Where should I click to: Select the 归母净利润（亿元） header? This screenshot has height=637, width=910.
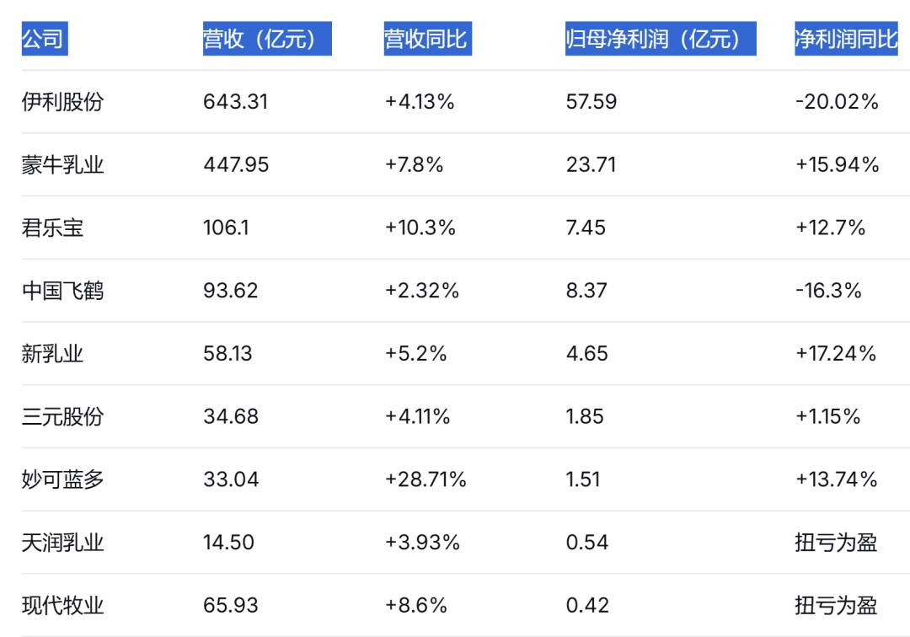[x=661, y=39]
